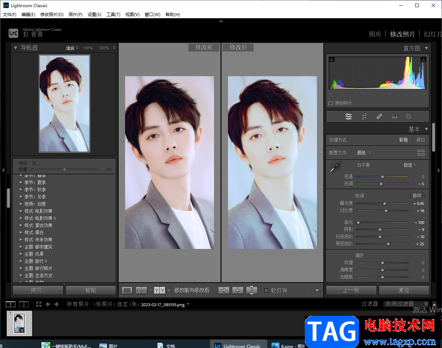Show second window display 2

coord(24,304)
